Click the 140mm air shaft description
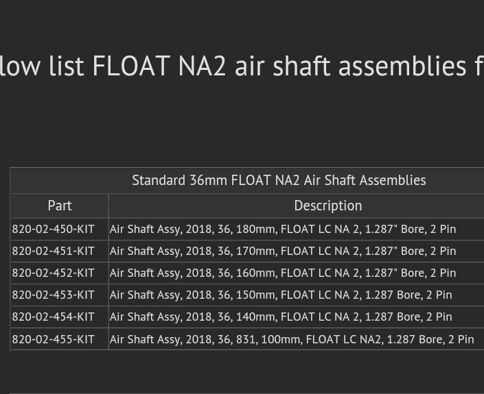 [280, 317]
